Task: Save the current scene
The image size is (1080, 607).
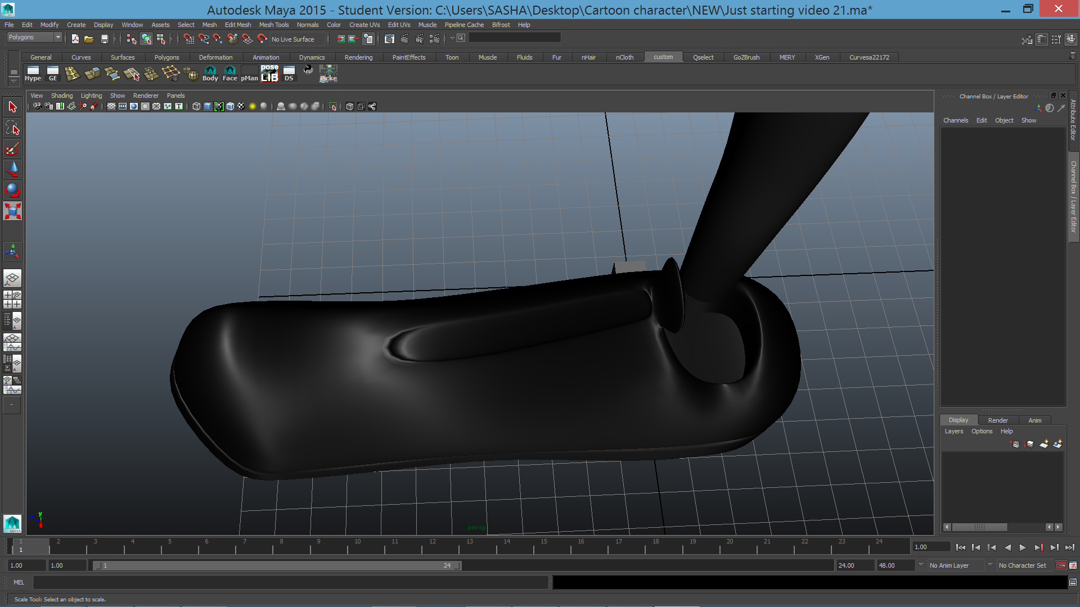Action: pos(104,39)
